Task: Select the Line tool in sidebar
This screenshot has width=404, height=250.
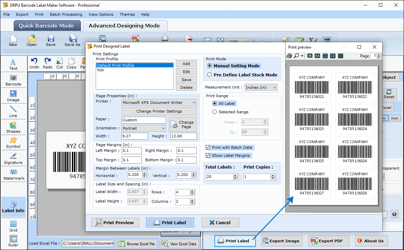Action: click(x=13, y=112)
